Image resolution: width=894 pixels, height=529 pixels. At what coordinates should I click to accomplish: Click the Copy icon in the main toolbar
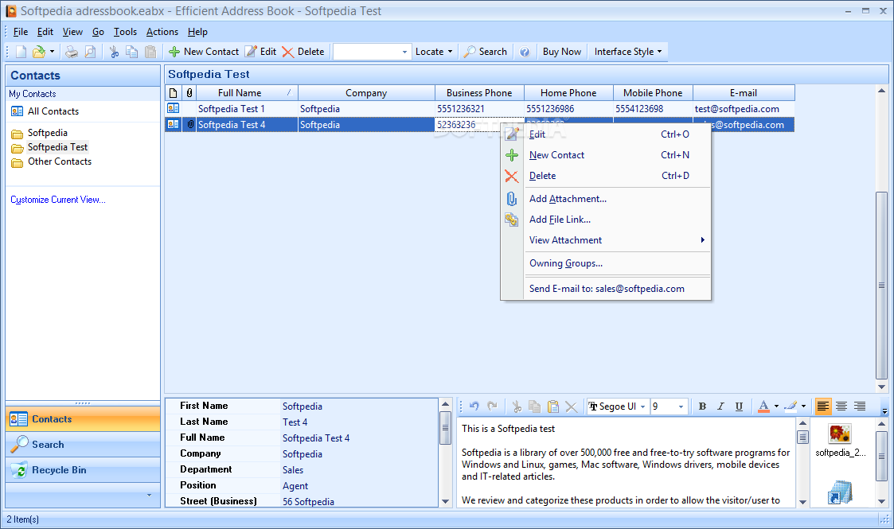pyautogui.click(x=131, y=52)
